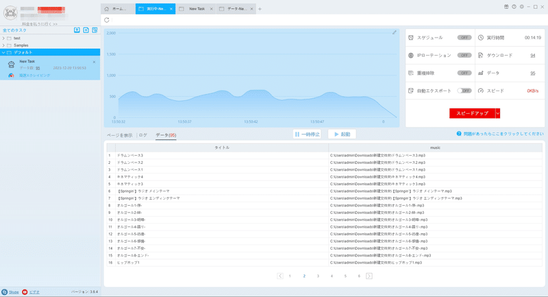This screenshot has height=297, width=548.
Task: Switch to the データ-Ne... tab
Action: tap(236, 9)
